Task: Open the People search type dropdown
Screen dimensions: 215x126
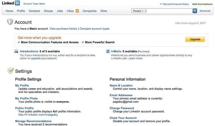Action: [138, 11]
